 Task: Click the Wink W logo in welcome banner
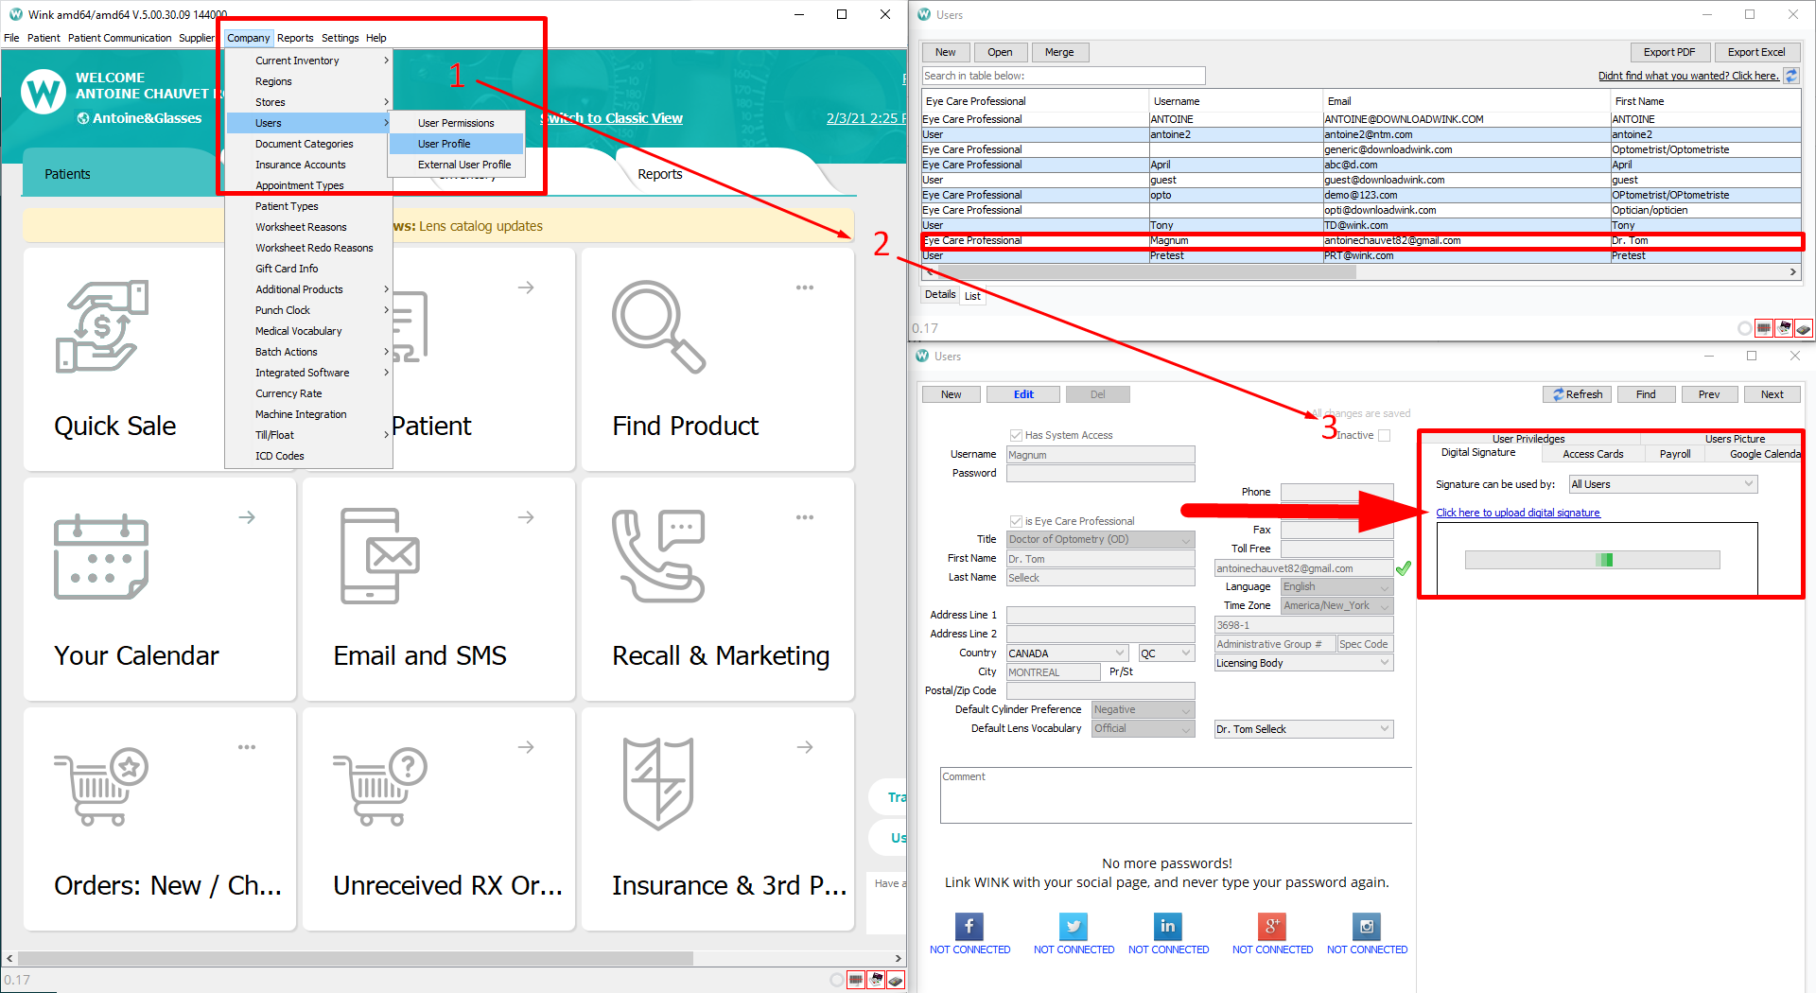[x=44, y=92]
